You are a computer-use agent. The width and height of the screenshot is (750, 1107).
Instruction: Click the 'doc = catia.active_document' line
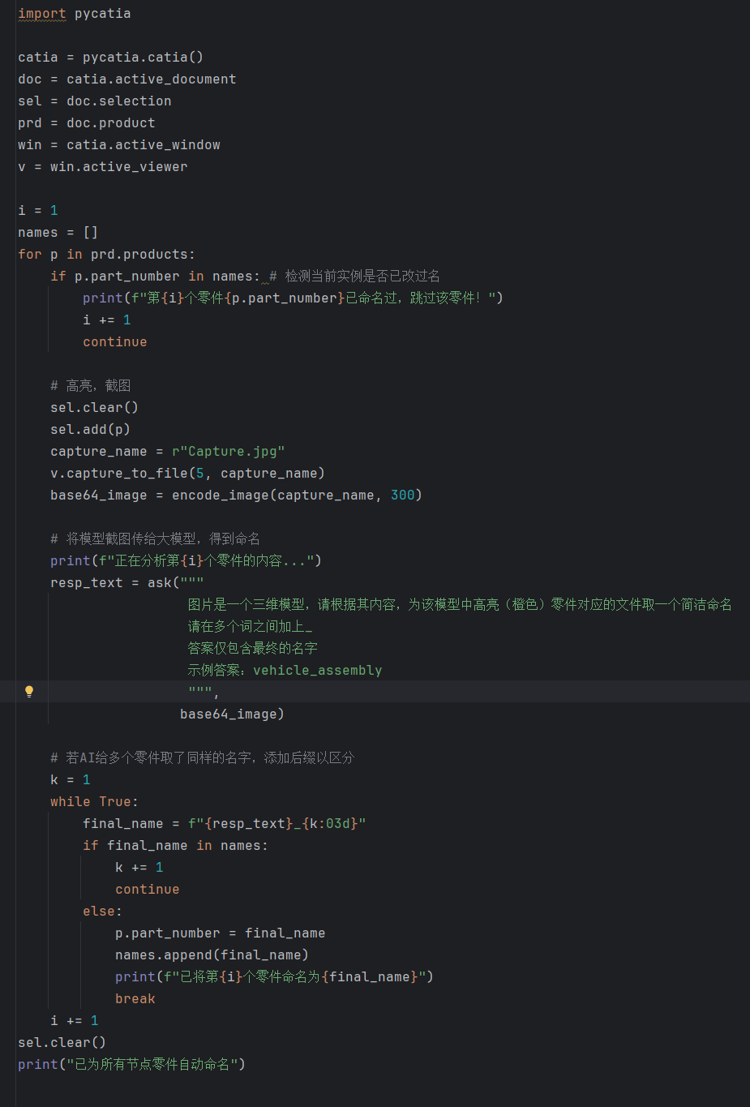[x=126, y=79]
